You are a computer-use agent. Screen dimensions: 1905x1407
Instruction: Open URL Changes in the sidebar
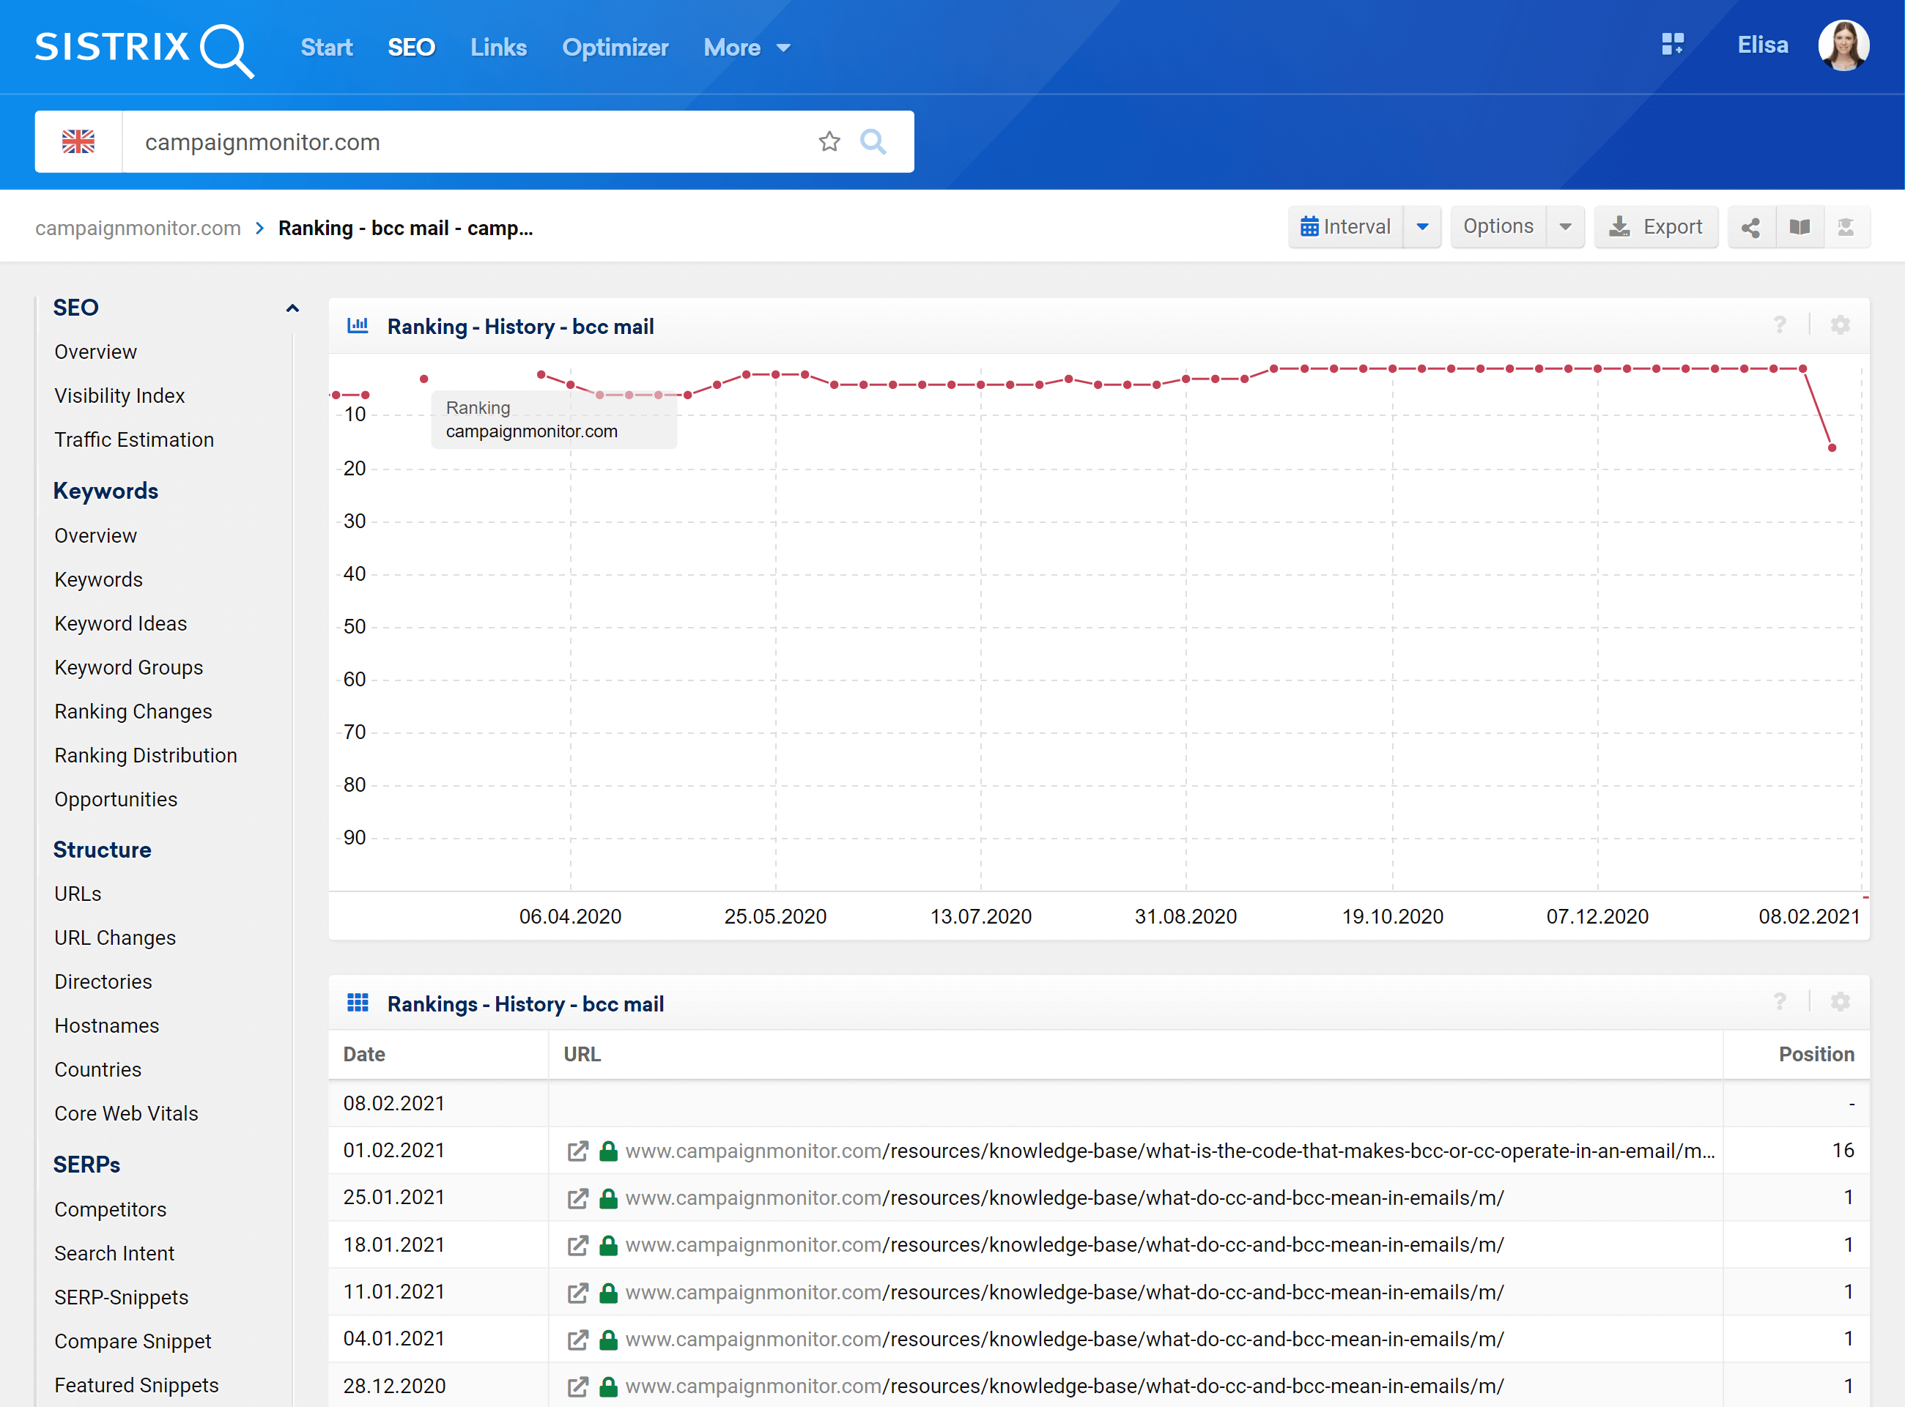(115, 938)
